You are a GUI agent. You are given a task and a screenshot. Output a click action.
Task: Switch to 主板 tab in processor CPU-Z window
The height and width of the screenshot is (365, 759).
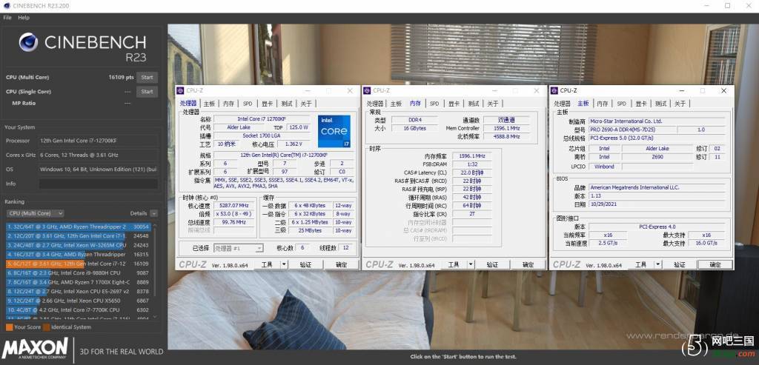click(209, 104)
